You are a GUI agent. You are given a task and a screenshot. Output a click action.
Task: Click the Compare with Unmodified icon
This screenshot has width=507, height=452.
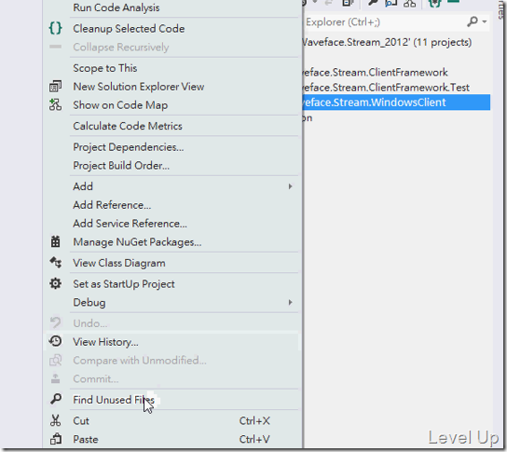click(55, 360)
